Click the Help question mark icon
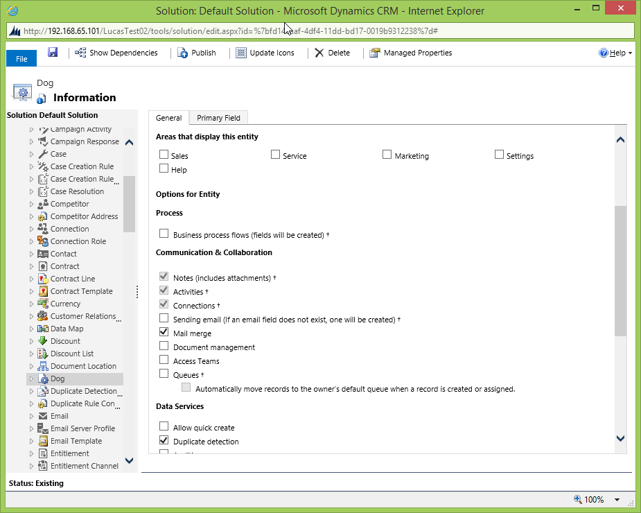This screenshot has height=513, width=641. [x=603, y=53]
